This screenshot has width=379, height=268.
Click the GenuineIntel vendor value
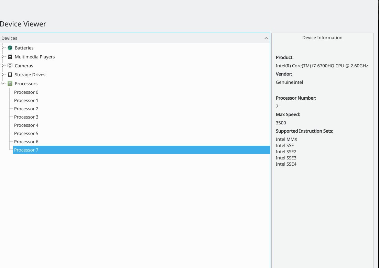pyautogui.click(x=289, y=82)
